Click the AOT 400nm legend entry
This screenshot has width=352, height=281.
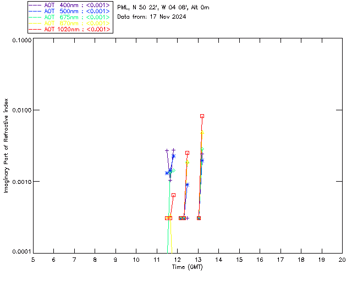pyautogui.click(x=70, y=5)
